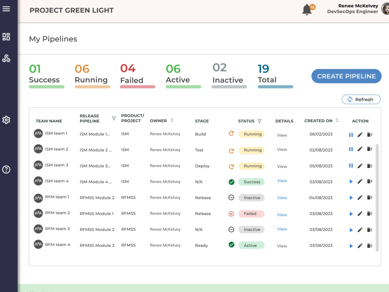Click the 06/02/2023 created date
389x292 pixels.
point(321,134)
